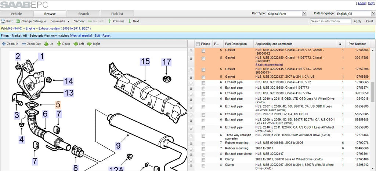Go to Next section

pos(134,21)
